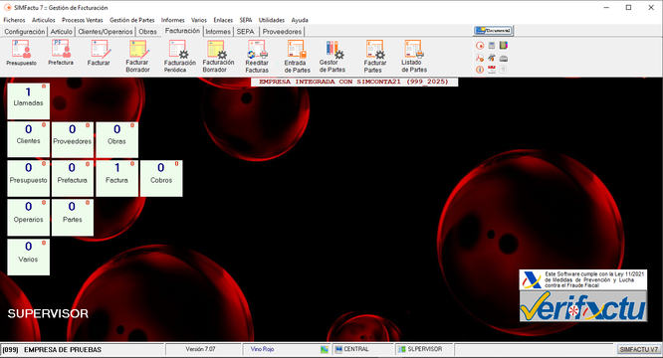
Task: Open Facturación Borrador tool
Action: 218,56
